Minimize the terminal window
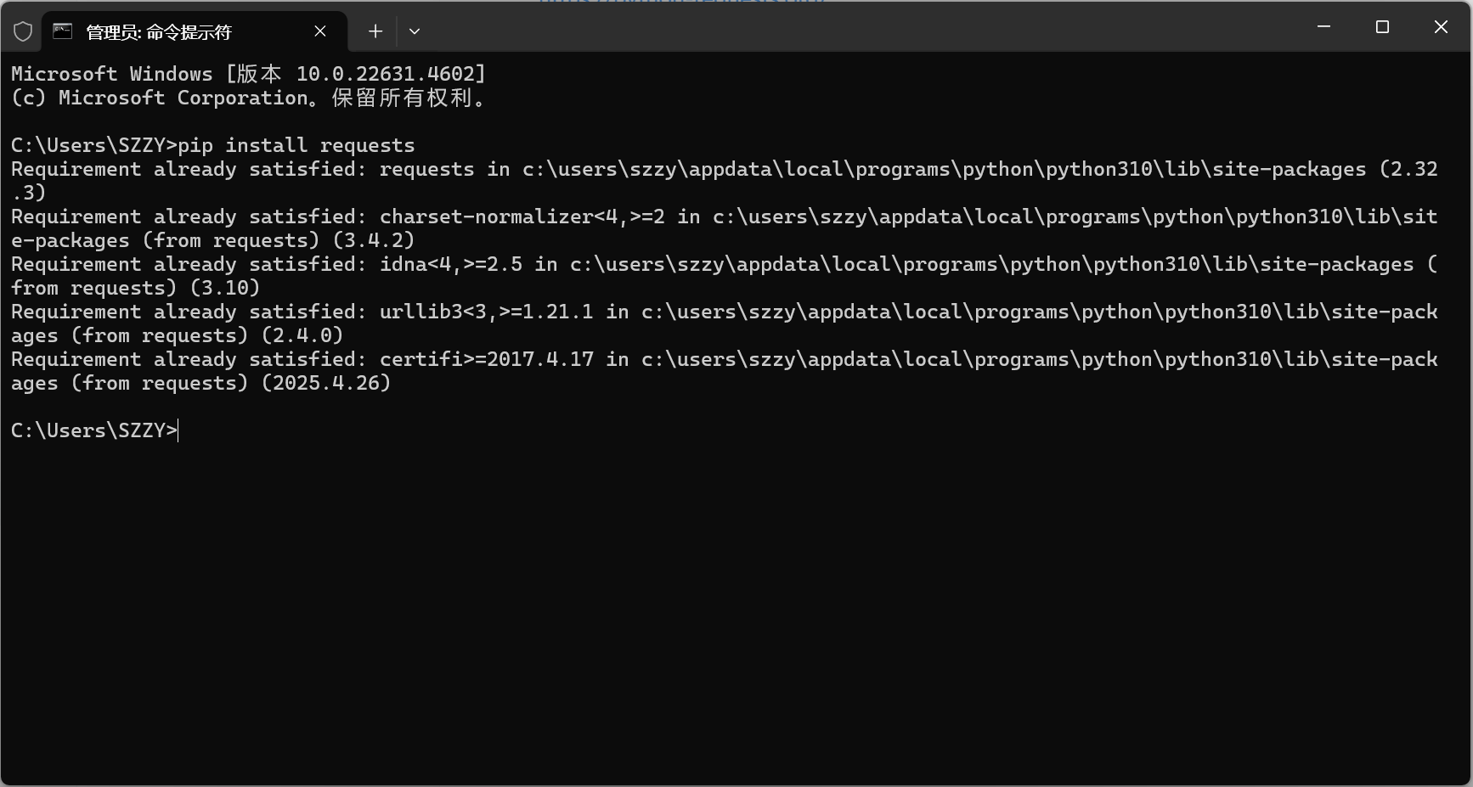 (x=1323, y=27)
